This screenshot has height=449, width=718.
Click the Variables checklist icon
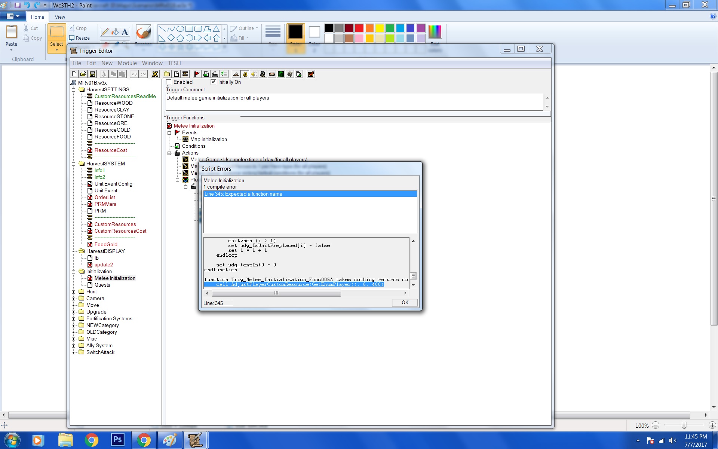[x=224, y=74]
